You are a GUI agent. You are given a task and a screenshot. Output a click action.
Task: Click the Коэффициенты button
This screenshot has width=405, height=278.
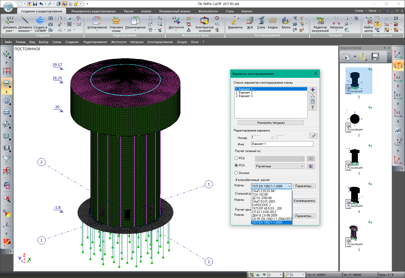pyautogui.click(x=304, y=201)
